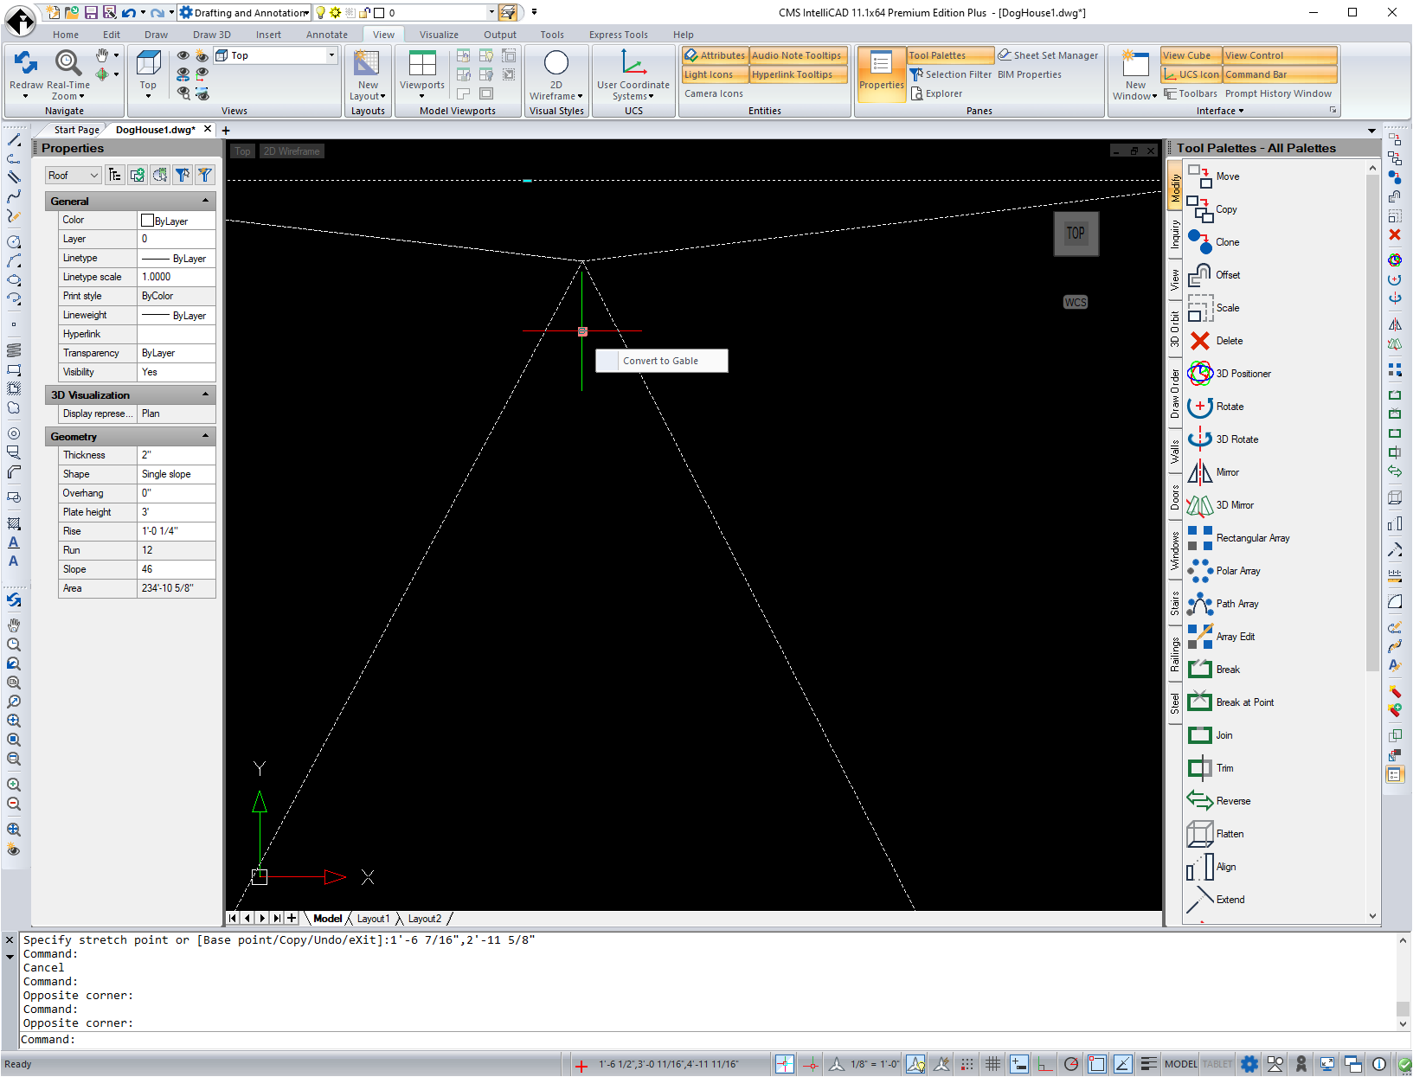Switch to the Start Page document tab
The image size is (1413, 1077).
(76, 130)
